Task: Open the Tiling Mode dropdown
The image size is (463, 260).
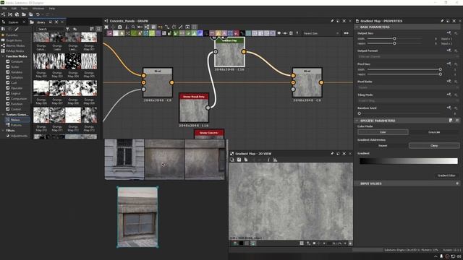Action: (x=408, y=101)
